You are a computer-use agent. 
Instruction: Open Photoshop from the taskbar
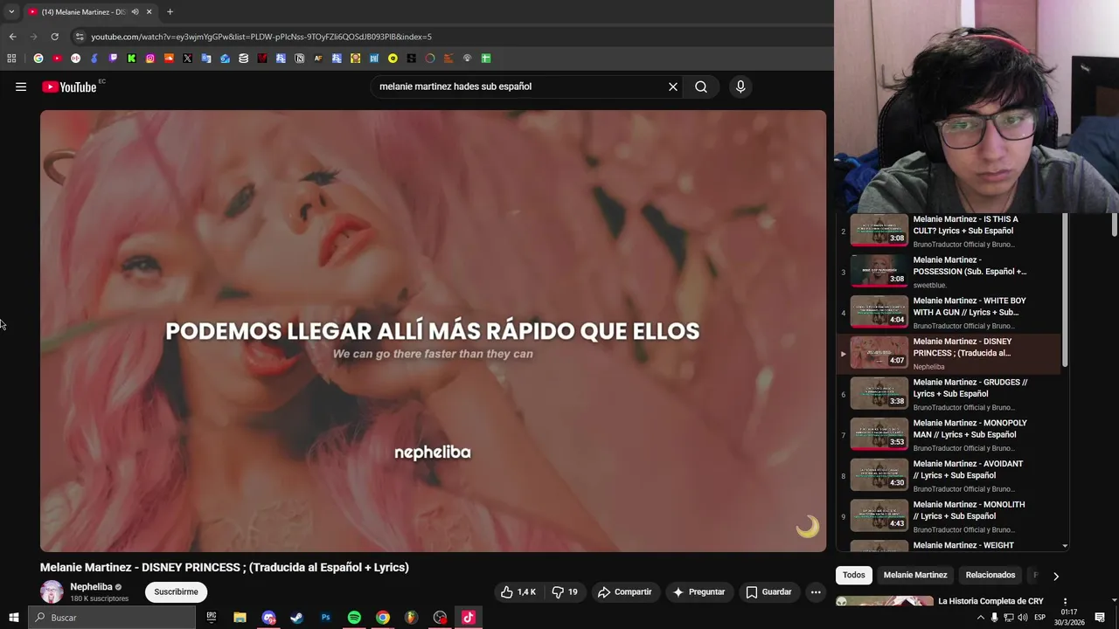pyautogui.click(x=326, y=618)
